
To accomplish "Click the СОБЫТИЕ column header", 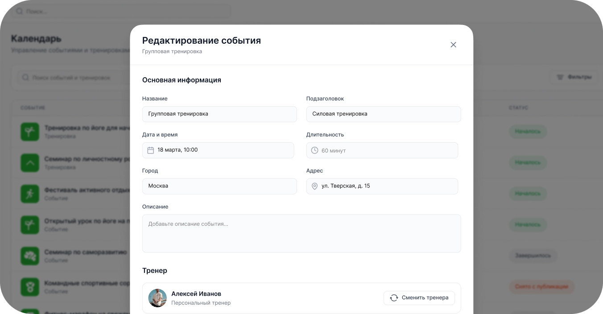I will tap(33, 108).
